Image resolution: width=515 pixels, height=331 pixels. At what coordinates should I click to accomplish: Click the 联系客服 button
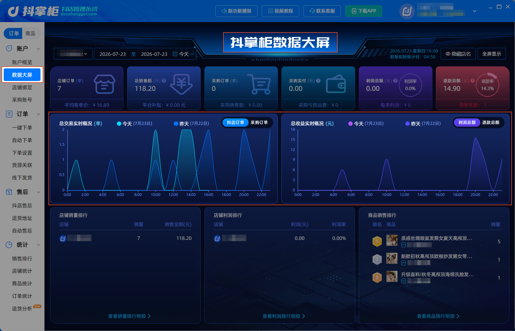[322, 11]
